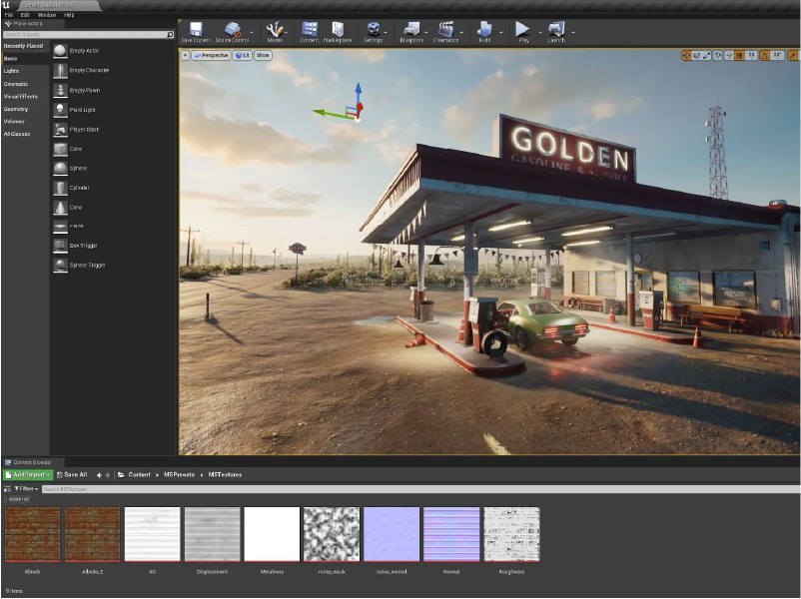
Task: Click the Cinematics clapperboard icon
Action: (x=446, y=30)
